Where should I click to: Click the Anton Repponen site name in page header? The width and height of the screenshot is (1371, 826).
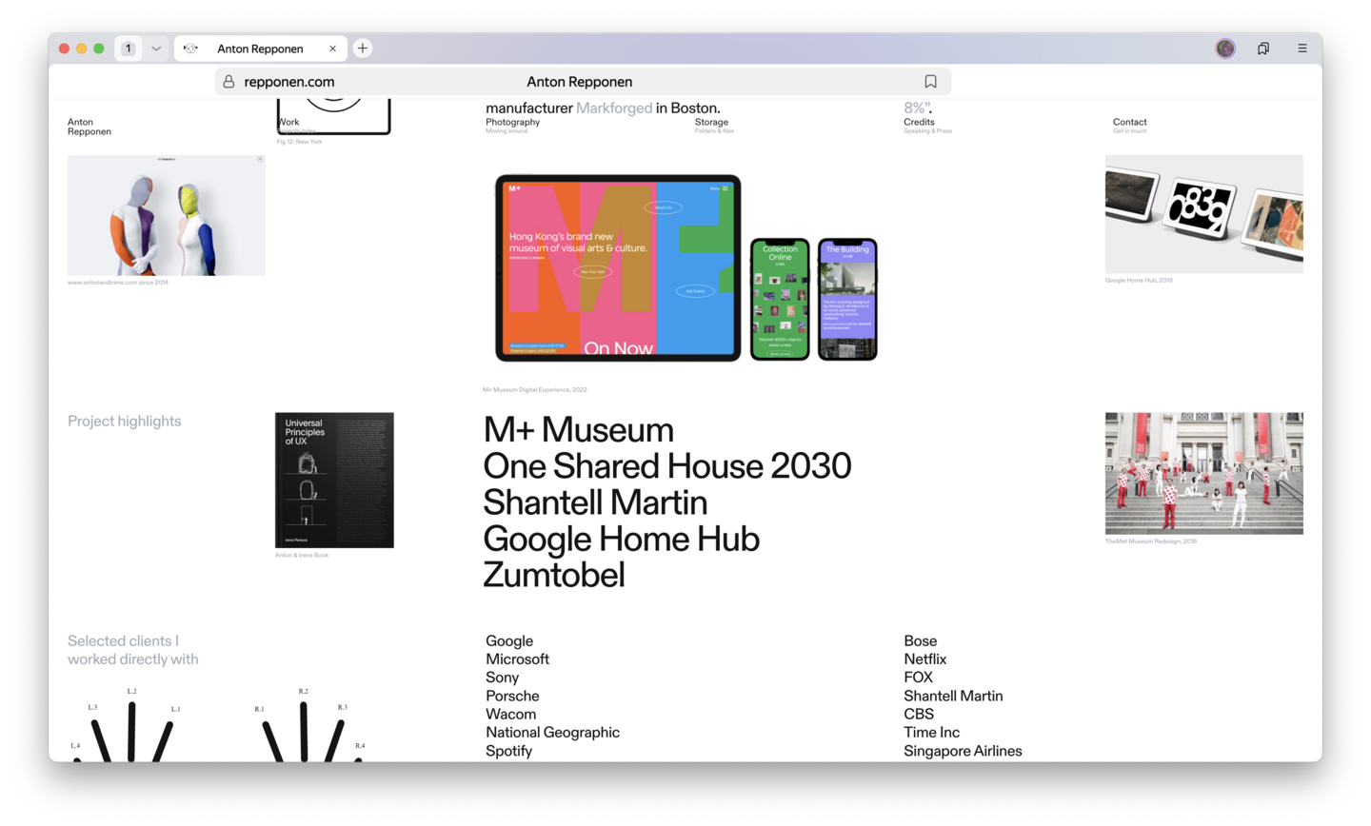pos(89,127)
